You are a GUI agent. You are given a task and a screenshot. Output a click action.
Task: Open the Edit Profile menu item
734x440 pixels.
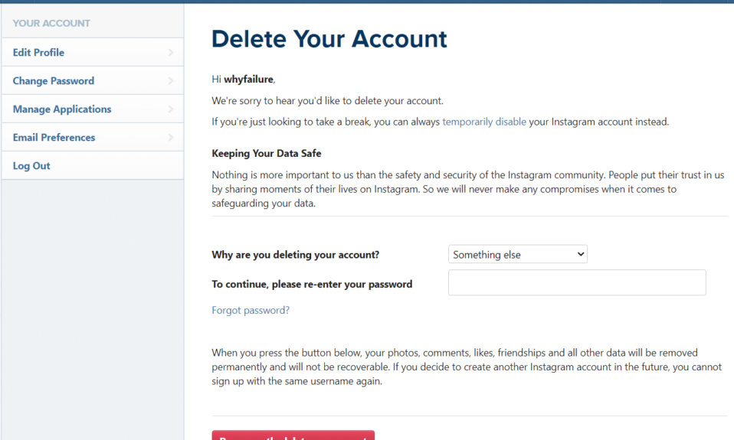click(x=39, y=53)
